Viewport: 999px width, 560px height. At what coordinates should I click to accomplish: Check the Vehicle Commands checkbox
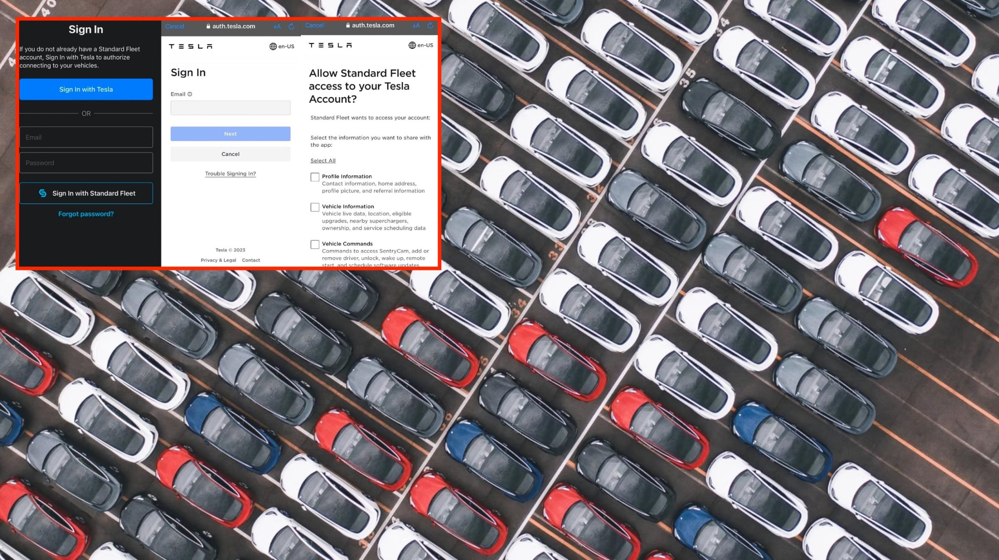point(315,245)
